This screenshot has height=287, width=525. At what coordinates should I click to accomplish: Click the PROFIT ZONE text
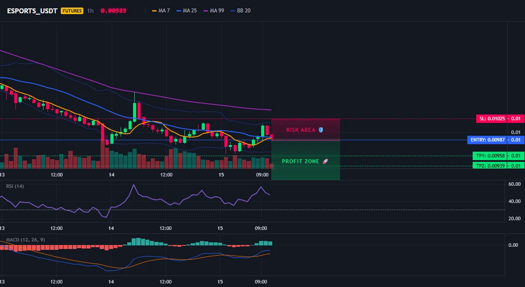tap(301, 161)
